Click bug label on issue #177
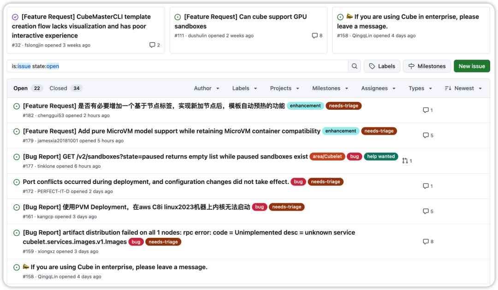498x290 pixels. pos(355,156)
